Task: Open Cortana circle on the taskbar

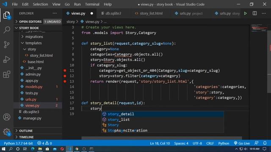Action: tap(18, 149)
